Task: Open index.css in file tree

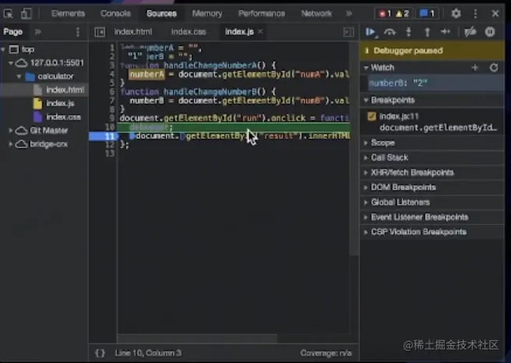Action: coord(63,117)
